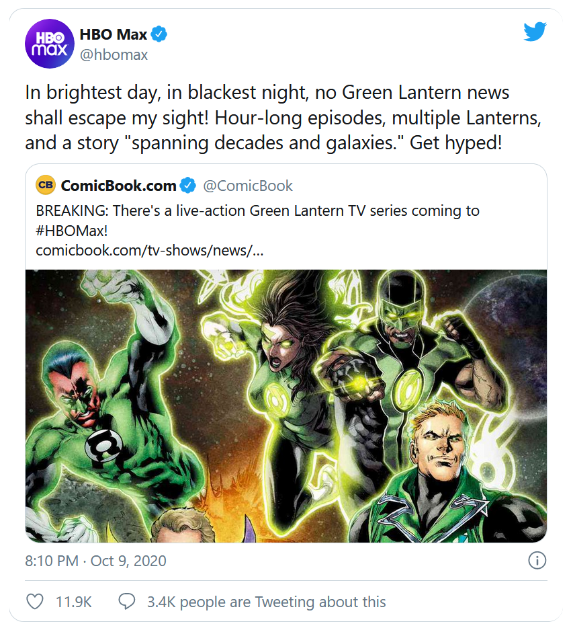Click the quoted "BREAKING" tweet text
This screenshot has height=632, width=571.
(257, 210)
